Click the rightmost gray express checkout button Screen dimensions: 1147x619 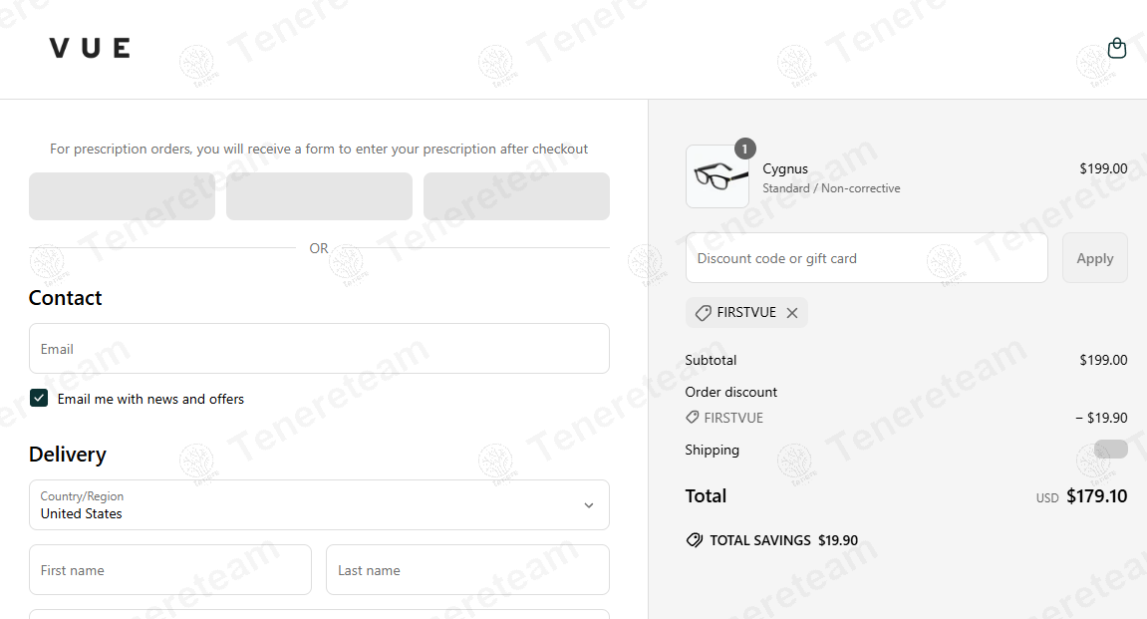516,196
